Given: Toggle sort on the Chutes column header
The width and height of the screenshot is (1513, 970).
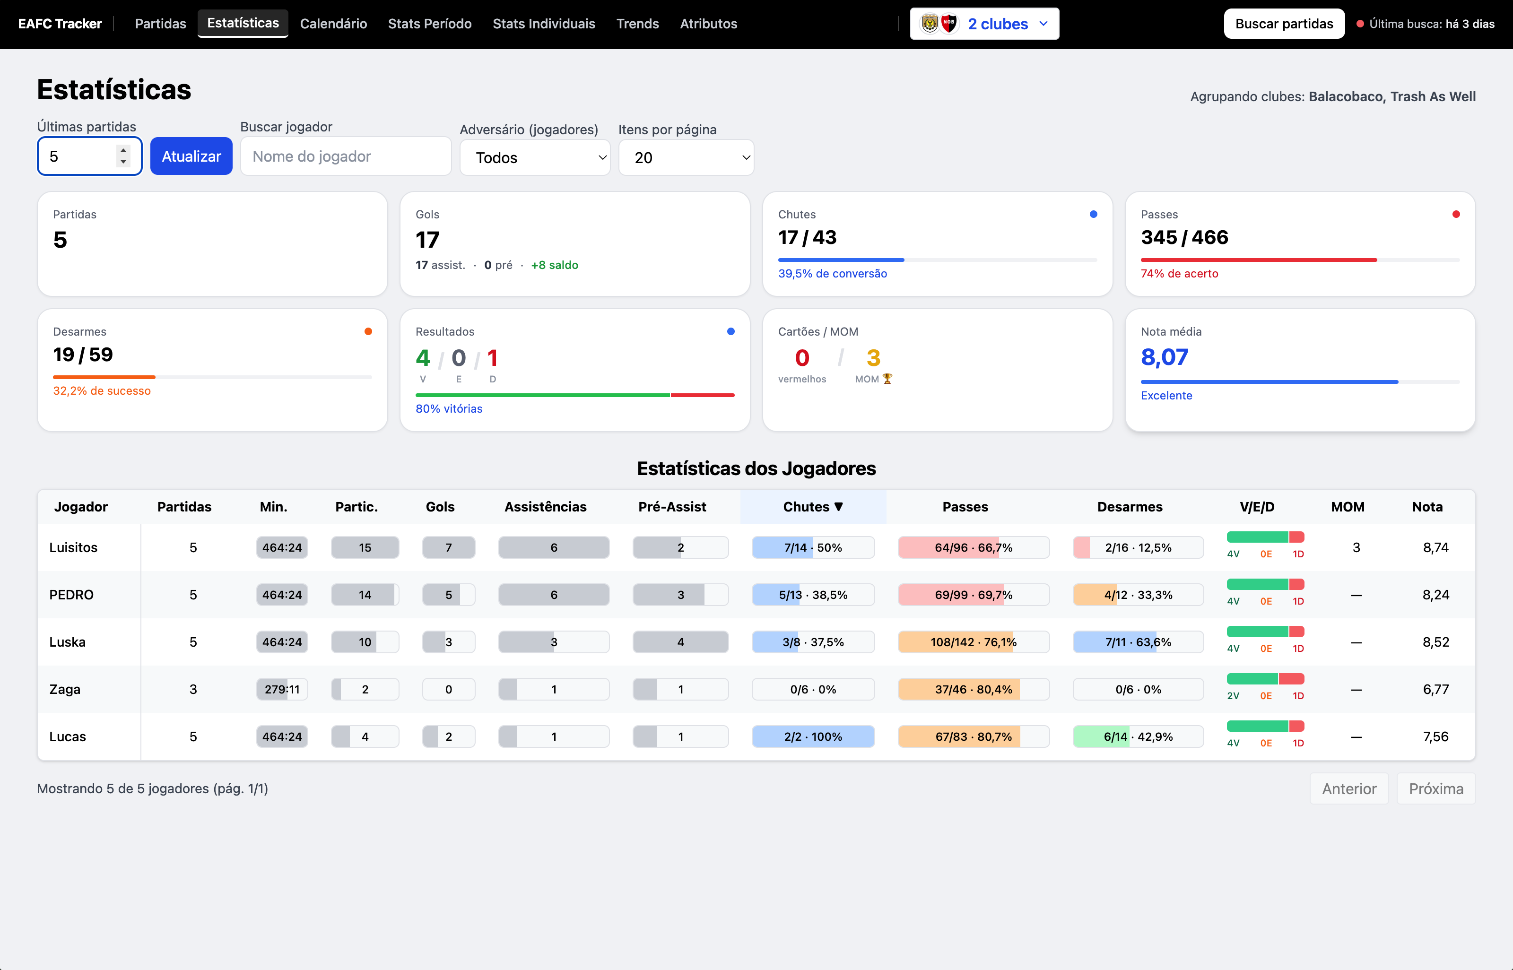Looking at the screenshot, I should click(x=813, y=506).
